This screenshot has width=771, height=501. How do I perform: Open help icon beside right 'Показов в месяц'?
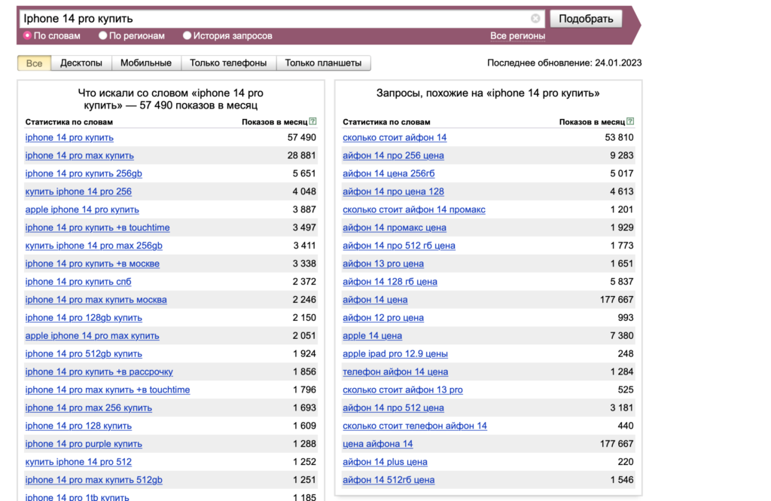pos(630,121)
